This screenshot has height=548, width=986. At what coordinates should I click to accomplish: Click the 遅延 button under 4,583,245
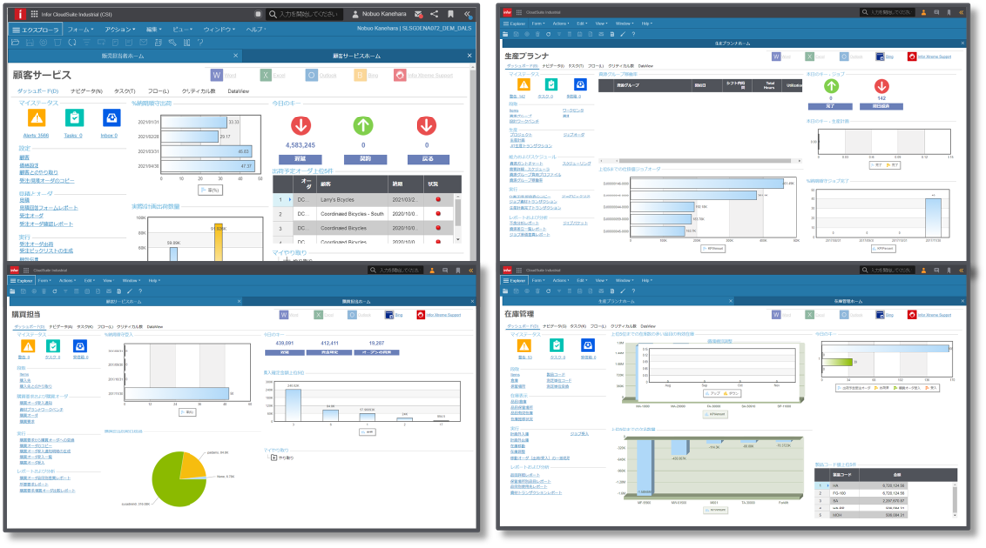(299, 158)
